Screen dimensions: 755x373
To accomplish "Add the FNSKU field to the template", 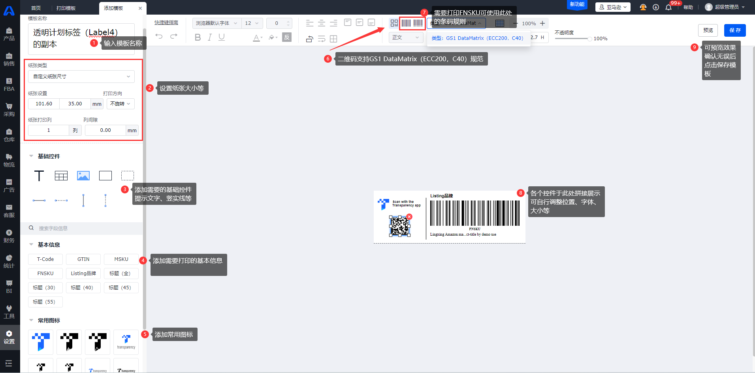I will pos(45,274).
